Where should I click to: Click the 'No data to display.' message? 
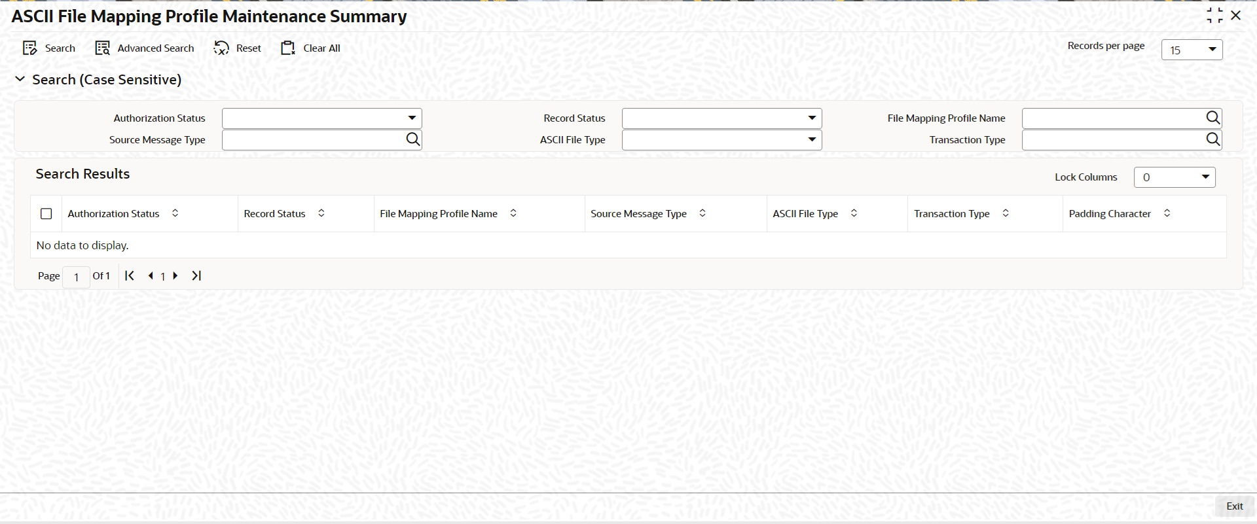[82, 245]
